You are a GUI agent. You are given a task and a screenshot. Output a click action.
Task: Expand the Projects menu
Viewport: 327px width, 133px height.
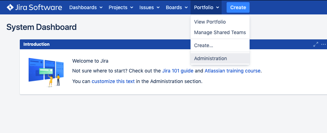pos(121,7)
